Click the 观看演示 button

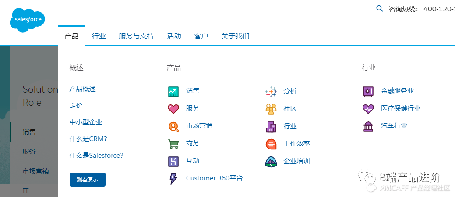coord(87,180)
